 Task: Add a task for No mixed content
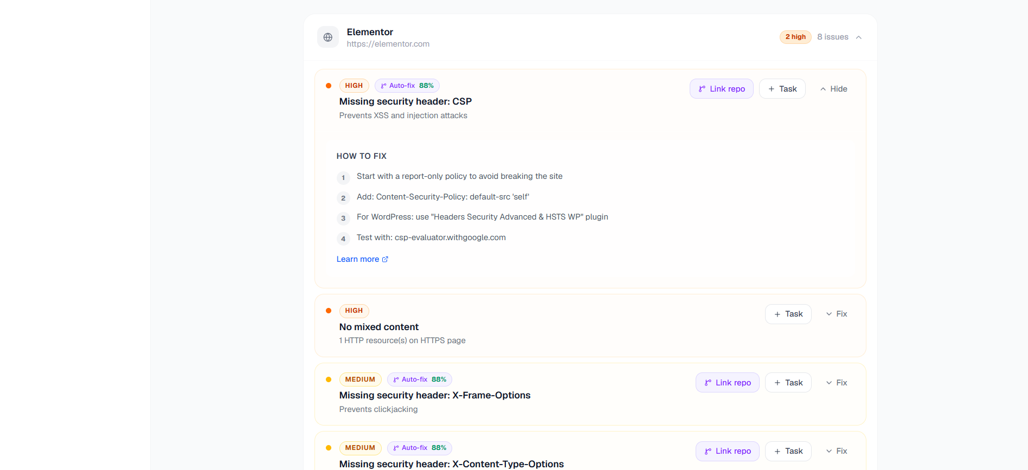(x=788, y=314)
